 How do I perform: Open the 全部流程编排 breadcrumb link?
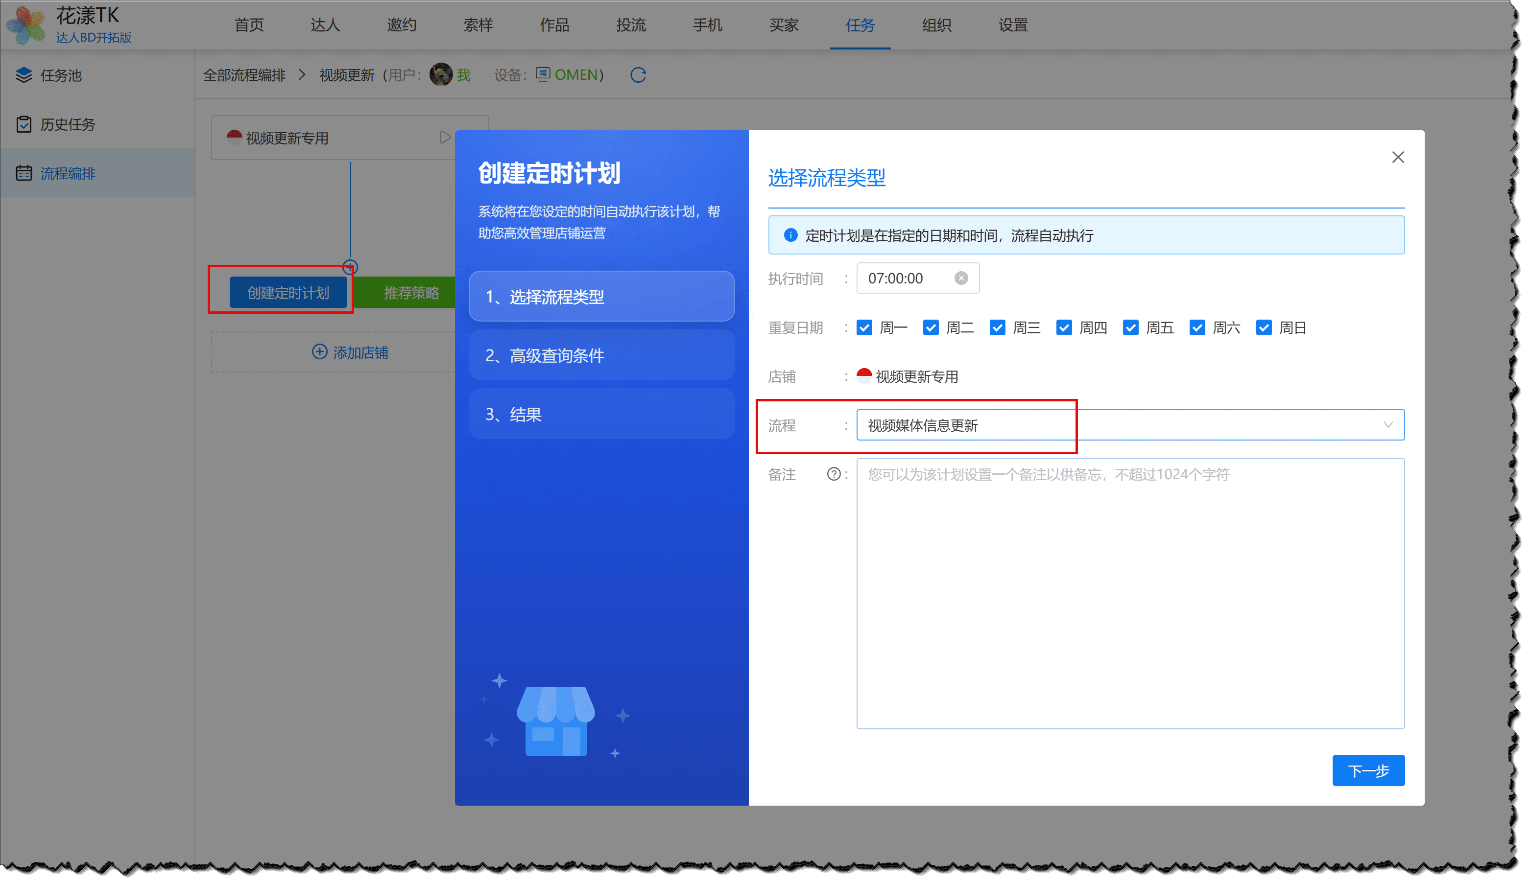[244, 74]
